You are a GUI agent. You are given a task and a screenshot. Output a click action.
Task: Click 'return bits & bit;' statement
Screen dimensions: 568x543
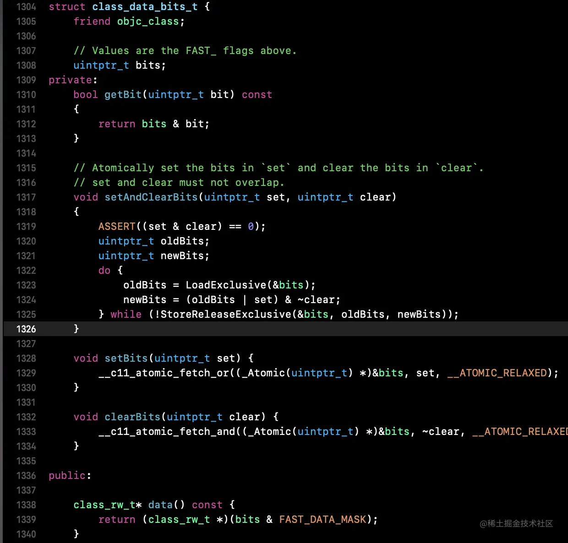coord(154,124)
